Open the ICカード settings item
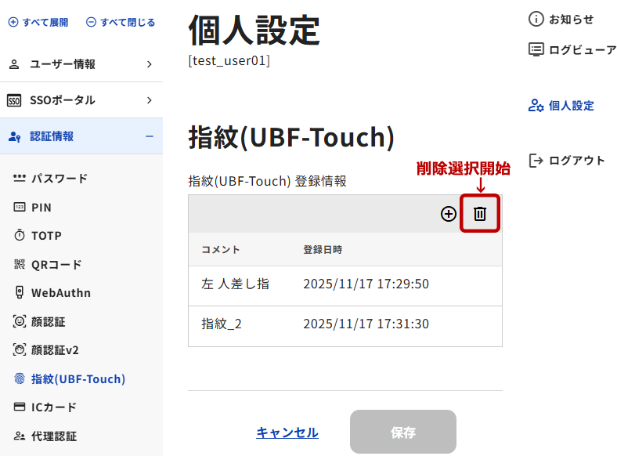 (53, 407)
